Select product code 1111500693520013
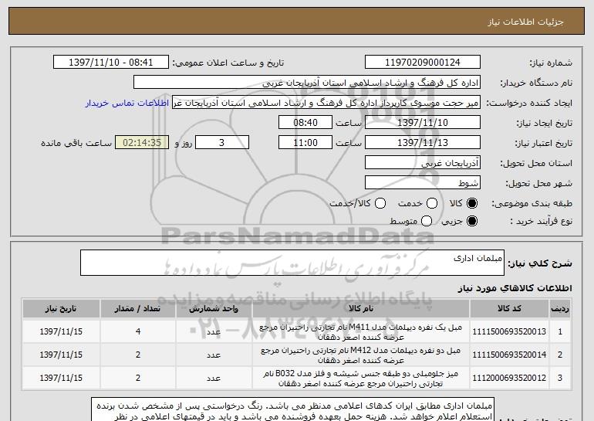Viewport: 594px width, 421px height. pyautogui.click(x=509, y=331)
